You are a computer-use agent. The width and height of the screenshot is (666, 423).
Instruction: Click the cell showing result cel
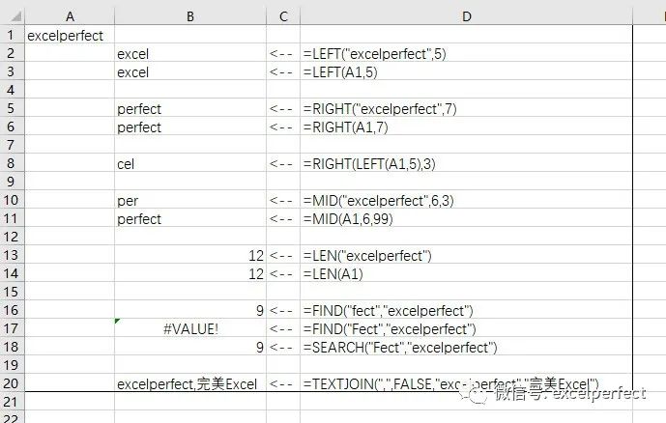tap(190, 163)
